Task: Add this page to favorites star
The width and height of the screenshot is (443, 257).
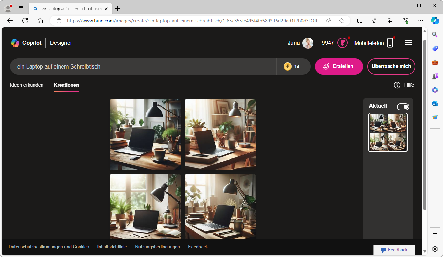Action: [x=342, y=21]
